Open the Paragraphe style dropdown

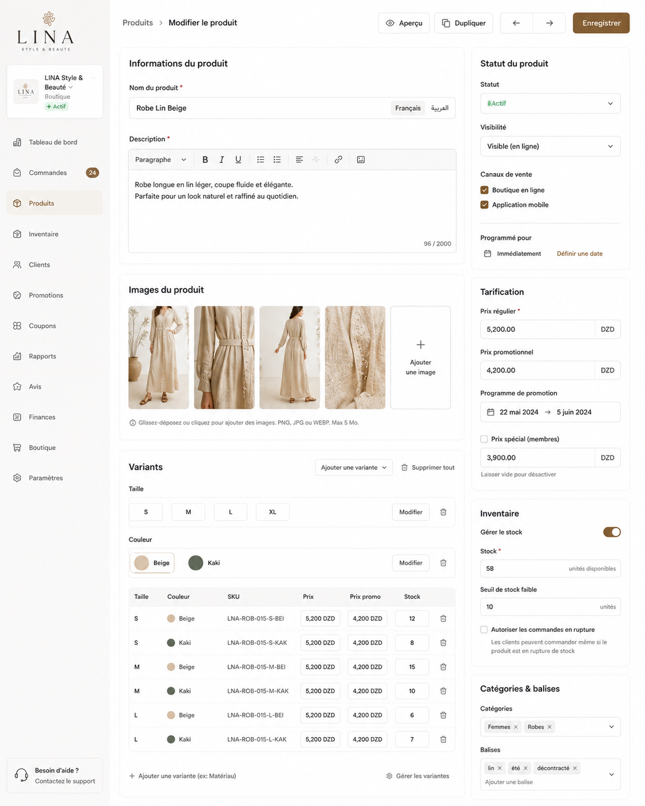(160, 160)
